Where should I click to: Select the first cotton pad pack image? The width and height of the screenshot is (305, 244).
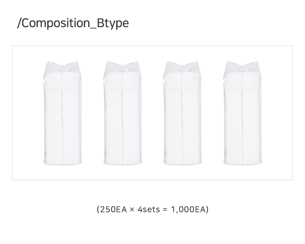(x=63, y=113)
